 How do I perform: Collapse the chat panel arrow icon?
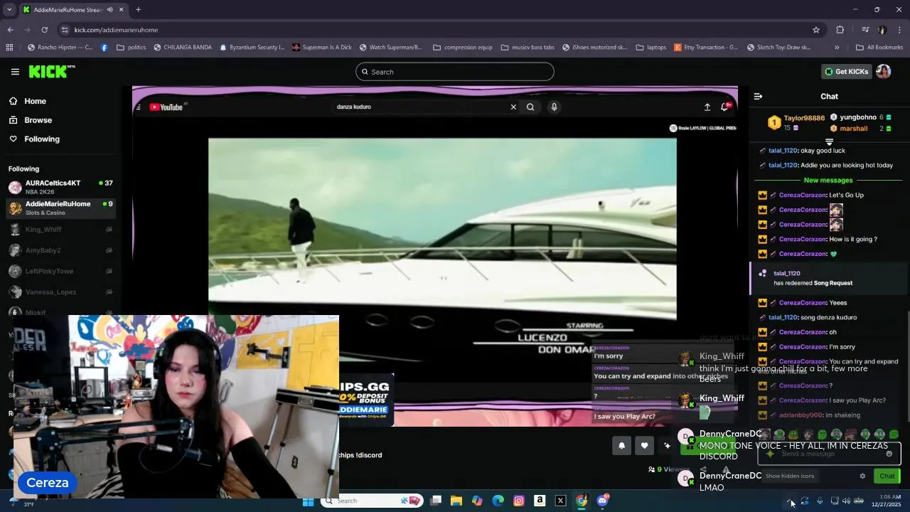758,96
